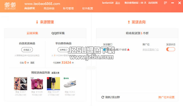This screenshot has height=106, width=183.
Task: Click the 来源管理 down-arrow icon
Action: [x=37, y=22]
